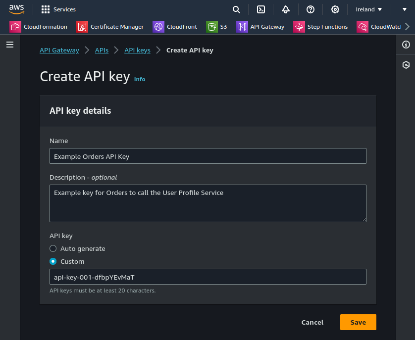Open the help menu icon
Viewport: 415px width, 340px height.
point(311,9)
